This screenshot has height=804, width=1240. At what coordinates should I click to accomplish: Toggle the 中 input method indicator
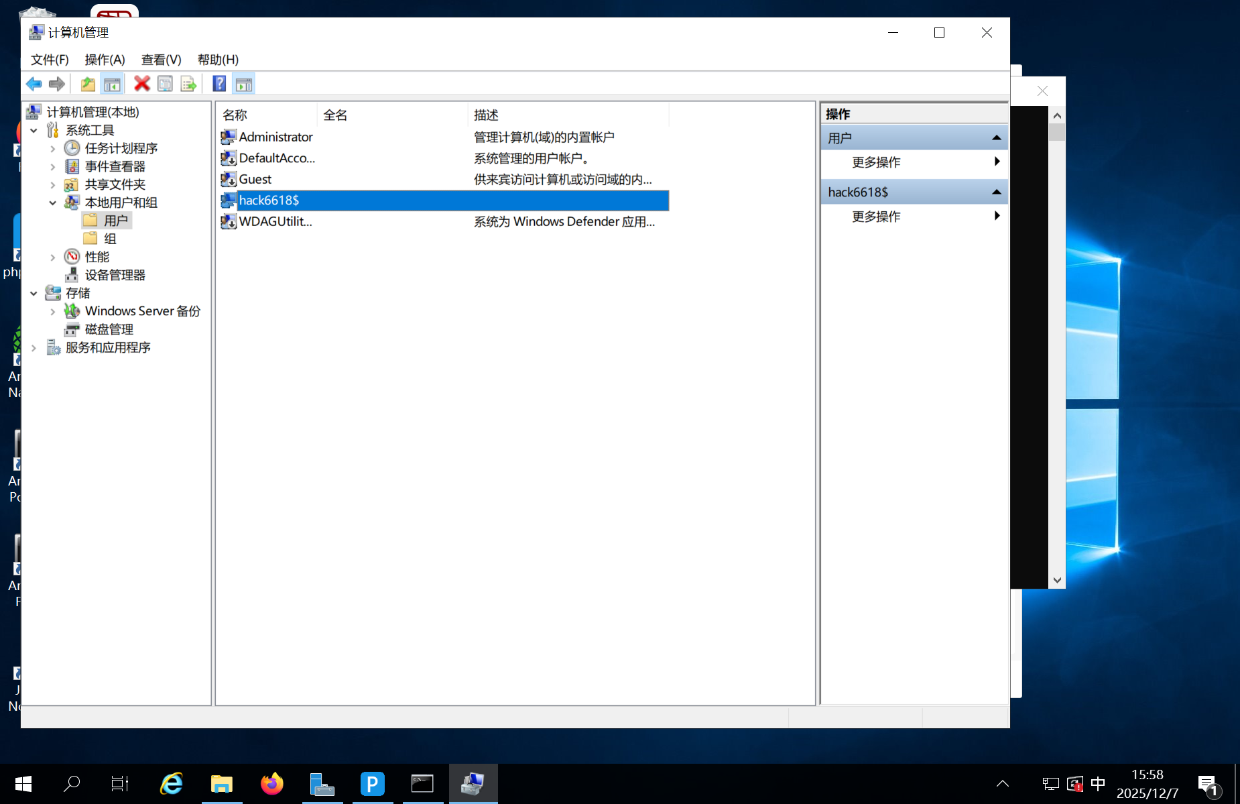click(1098, 784)
